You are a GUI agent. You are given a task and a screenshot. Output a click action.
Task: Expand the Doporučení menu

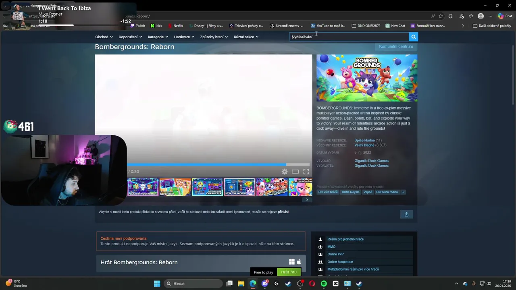(x=130, y=37)
